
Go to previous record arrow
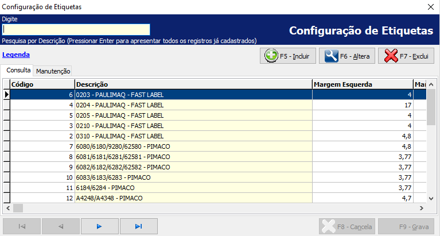pyautogui.click(x=60, y=226)
